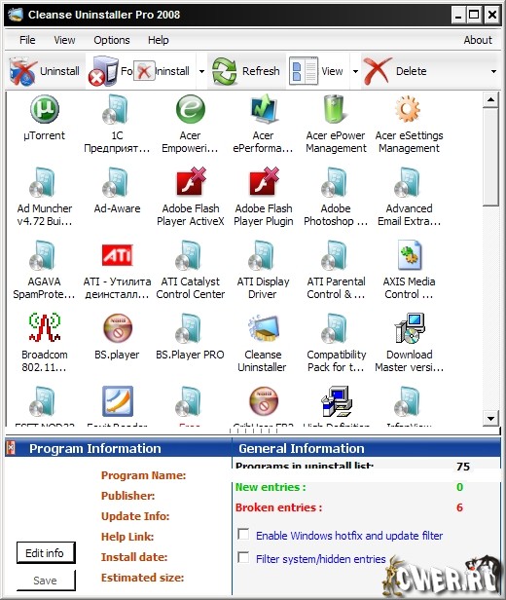506x600 pixels.
Task: Expand the Force Uninstall dropdown arrow
Action: click(x=201, y=71)
